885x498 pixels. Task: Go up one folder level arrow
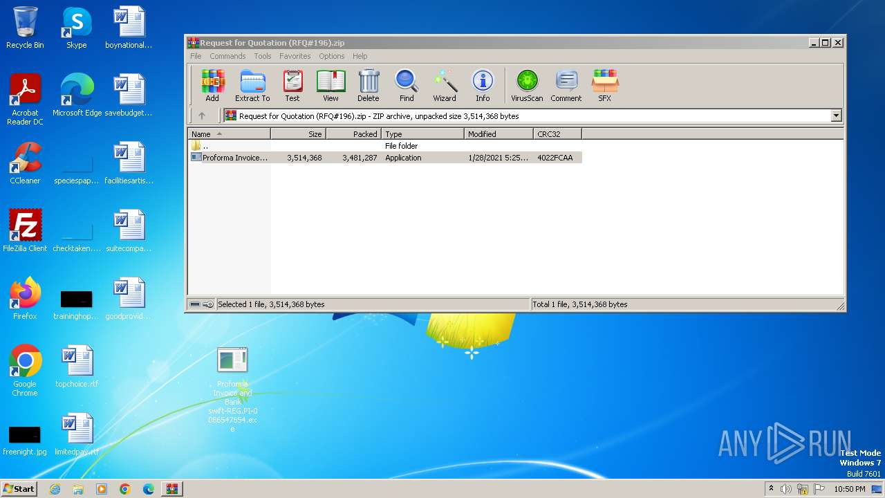click(x=202, y=116)
